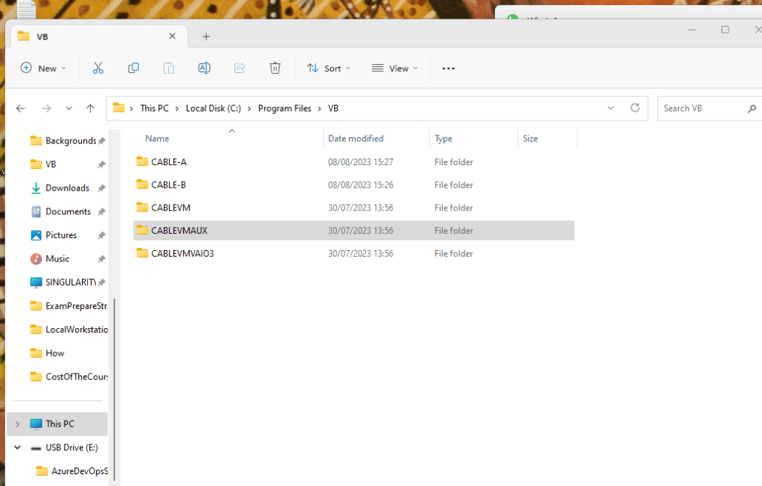Click the Cut scissors icon
The height and width of the screenshot is (486, 762).
[x=97, y=68]
